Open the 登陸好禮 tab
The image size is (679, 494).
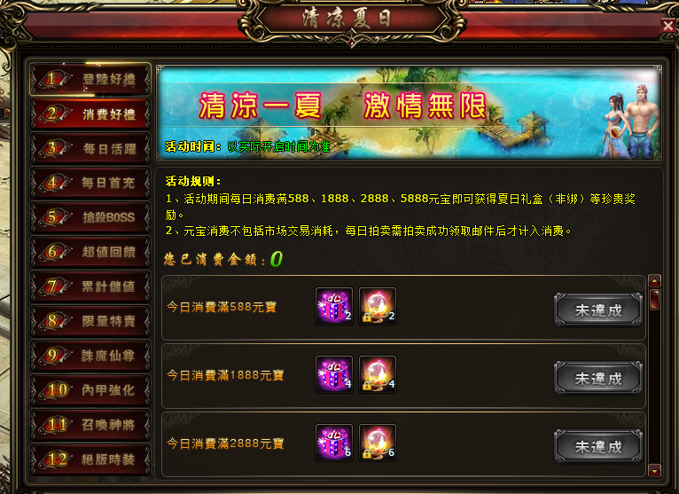[x=90, y=79]
